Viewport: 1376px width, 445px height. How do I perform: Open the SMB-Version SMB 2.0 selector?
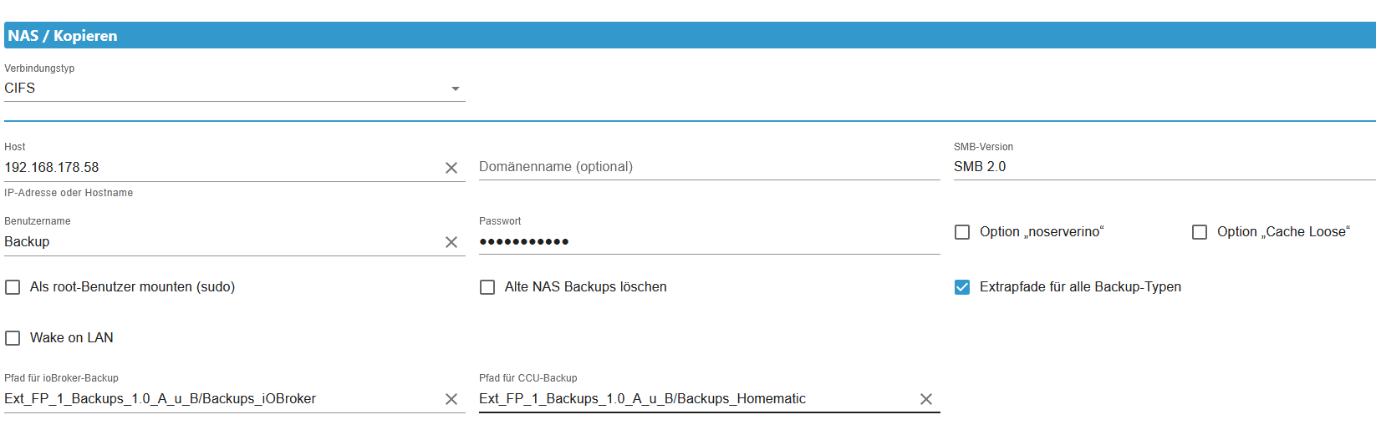(1165, 167)
